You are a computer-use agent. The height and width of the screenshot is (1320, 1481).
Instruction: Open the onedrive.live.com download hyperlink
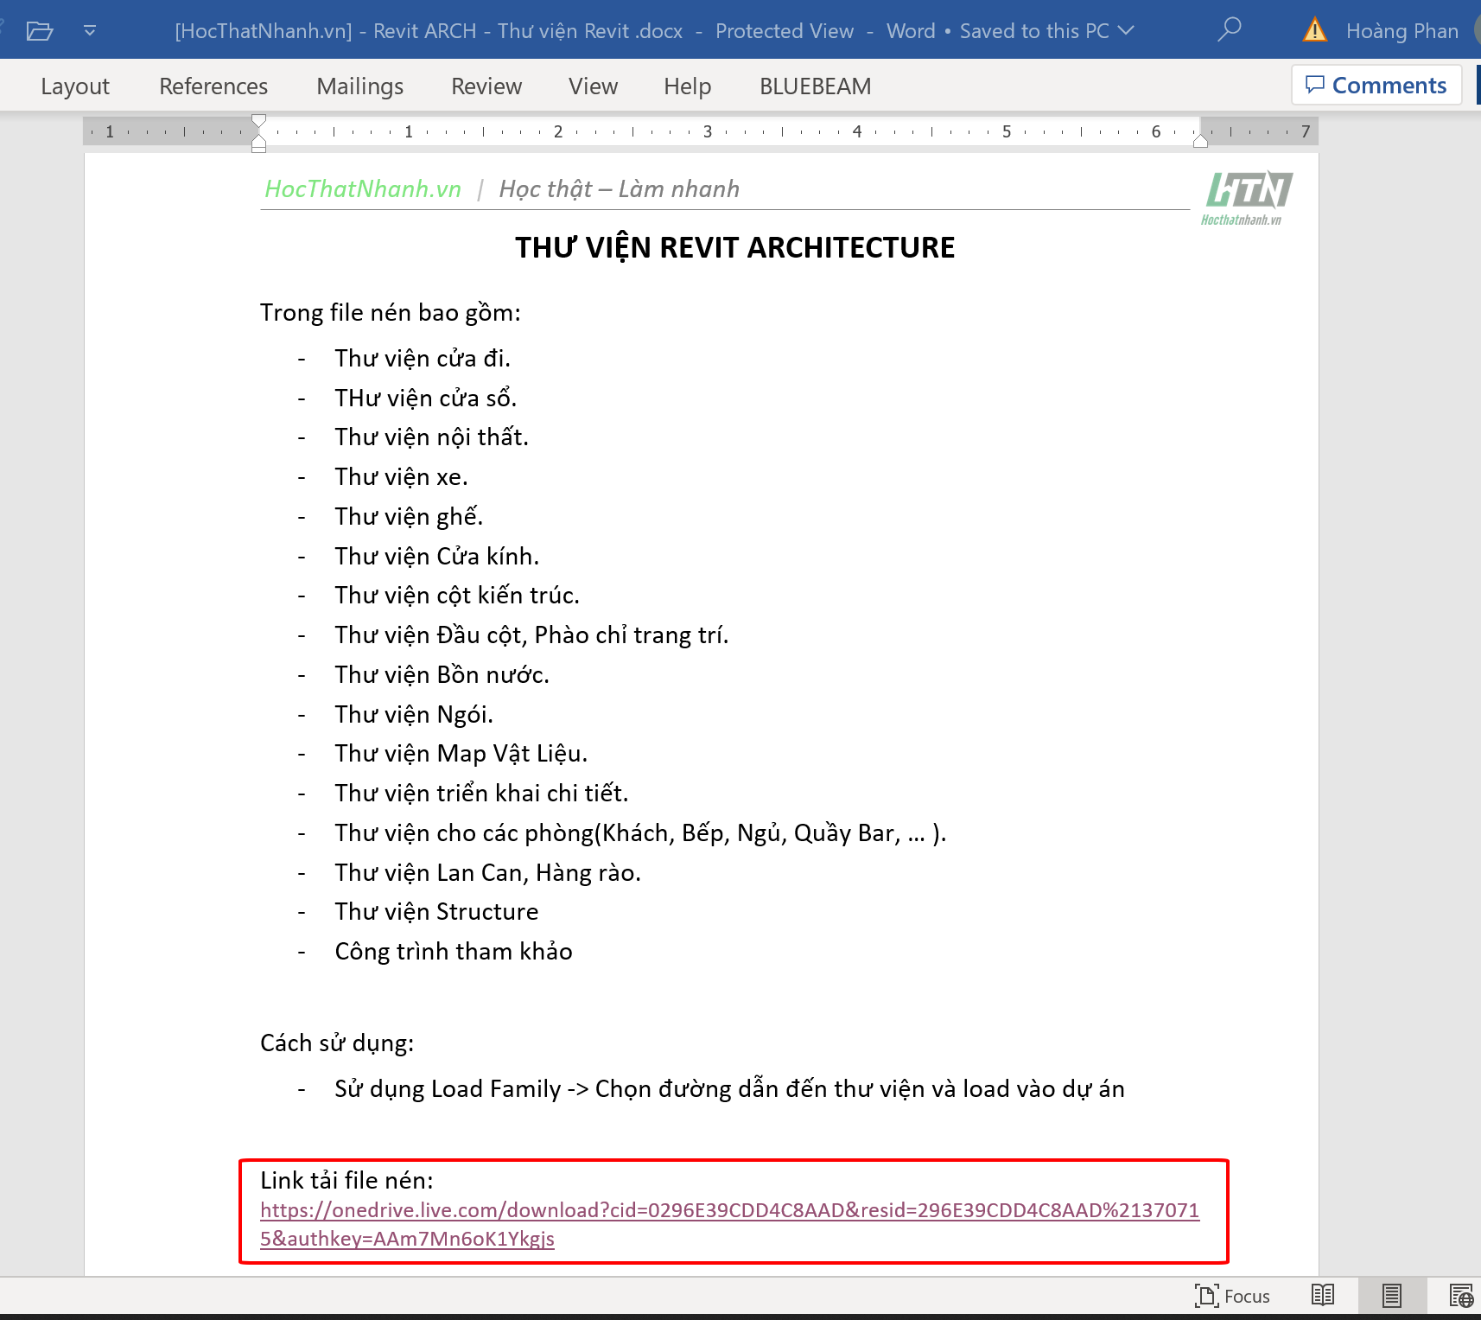[729, 1224]
